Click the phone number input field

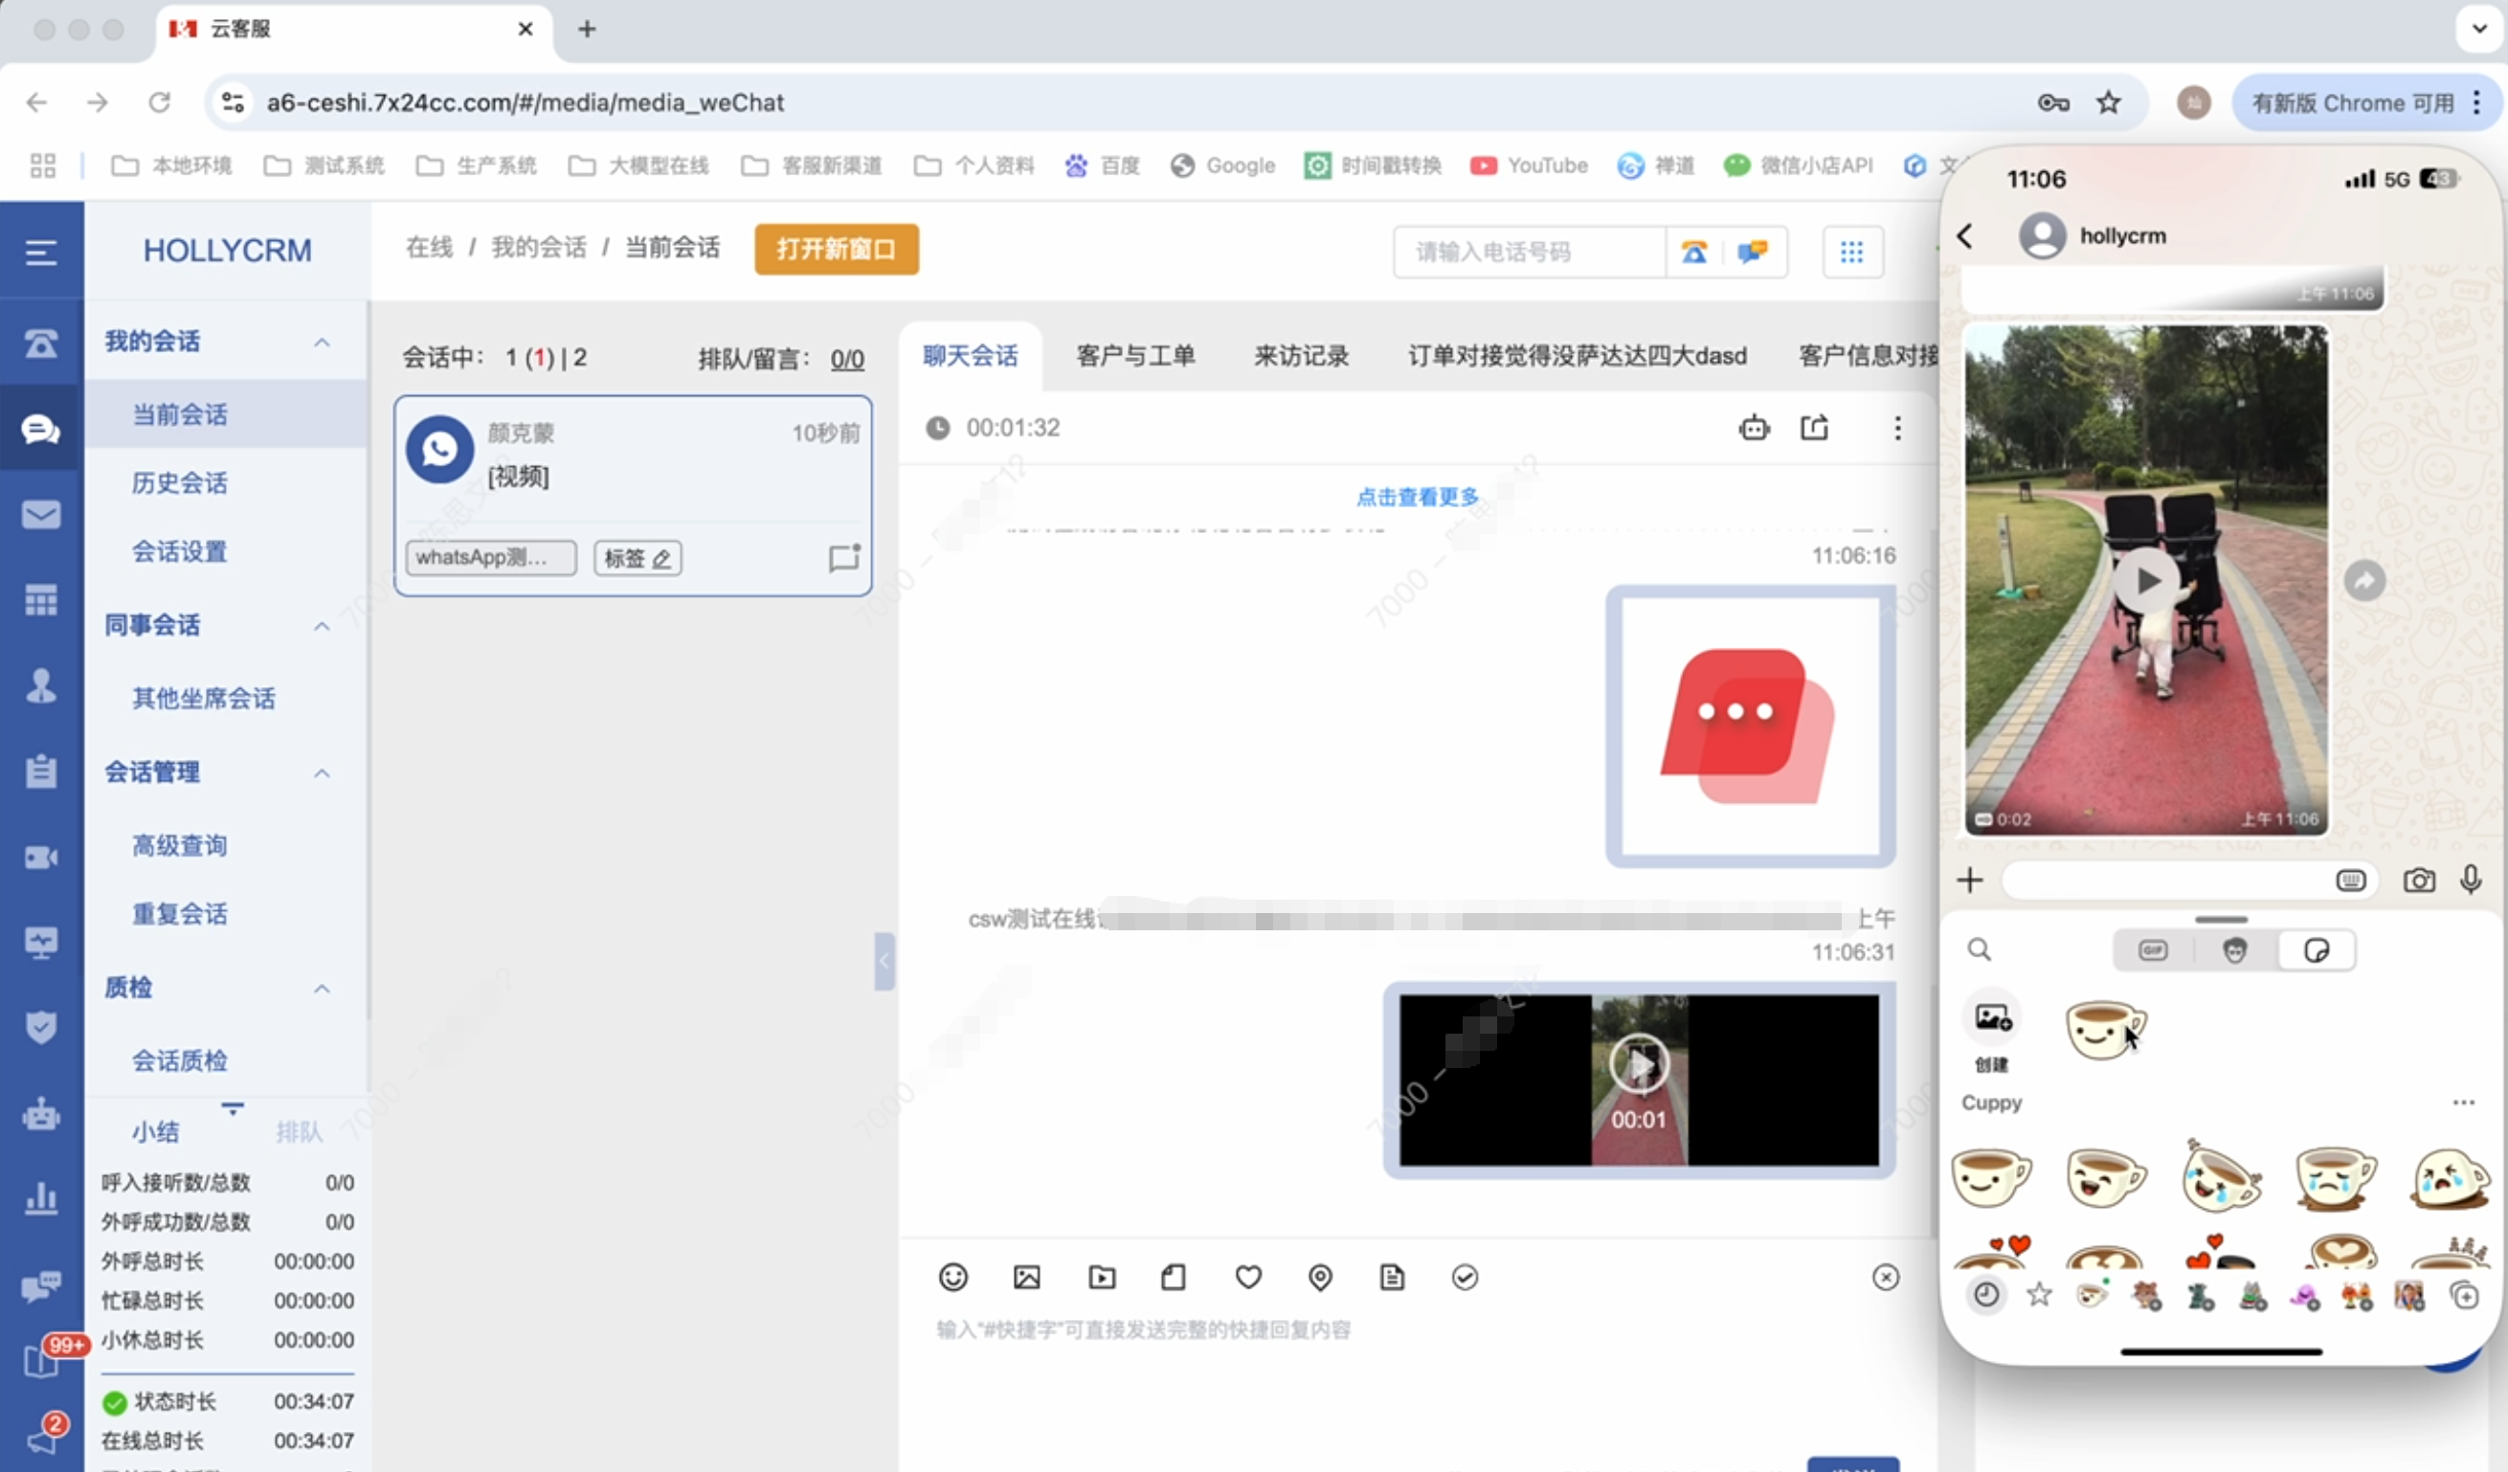click(x=1529, y=252)
